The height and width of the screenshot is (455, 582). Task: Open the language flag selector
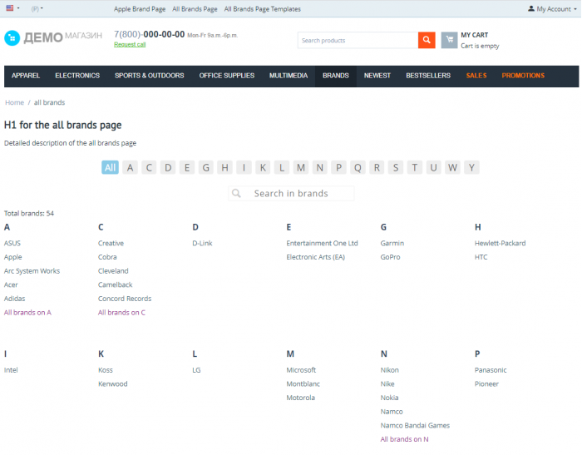click(x=12, y=8)
